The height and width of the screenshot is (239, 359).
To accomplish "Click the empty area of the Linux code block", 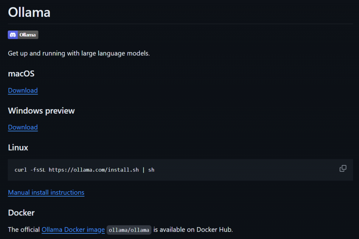I will point(245,170).
